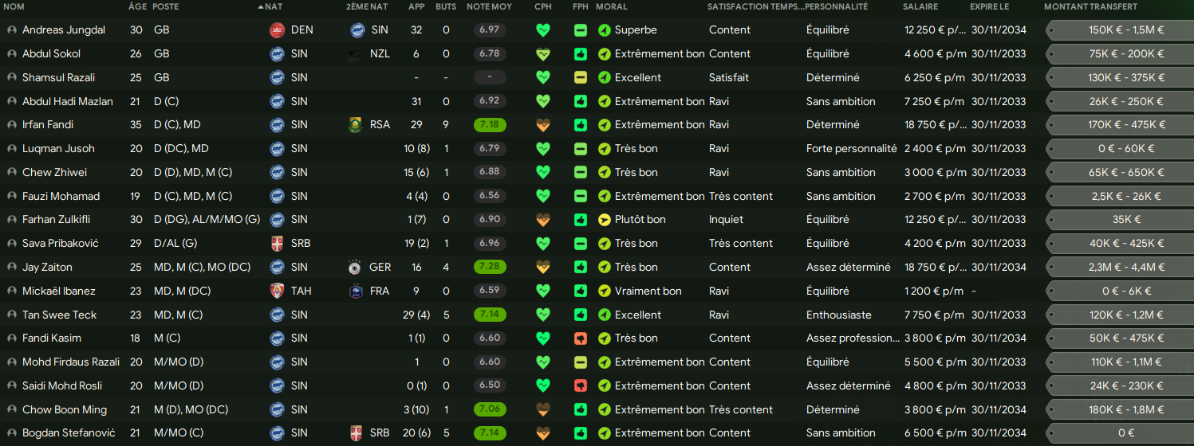Click Irfan Fandi's orange heart condition icon
1194x446 pixels.
(543, 125)
